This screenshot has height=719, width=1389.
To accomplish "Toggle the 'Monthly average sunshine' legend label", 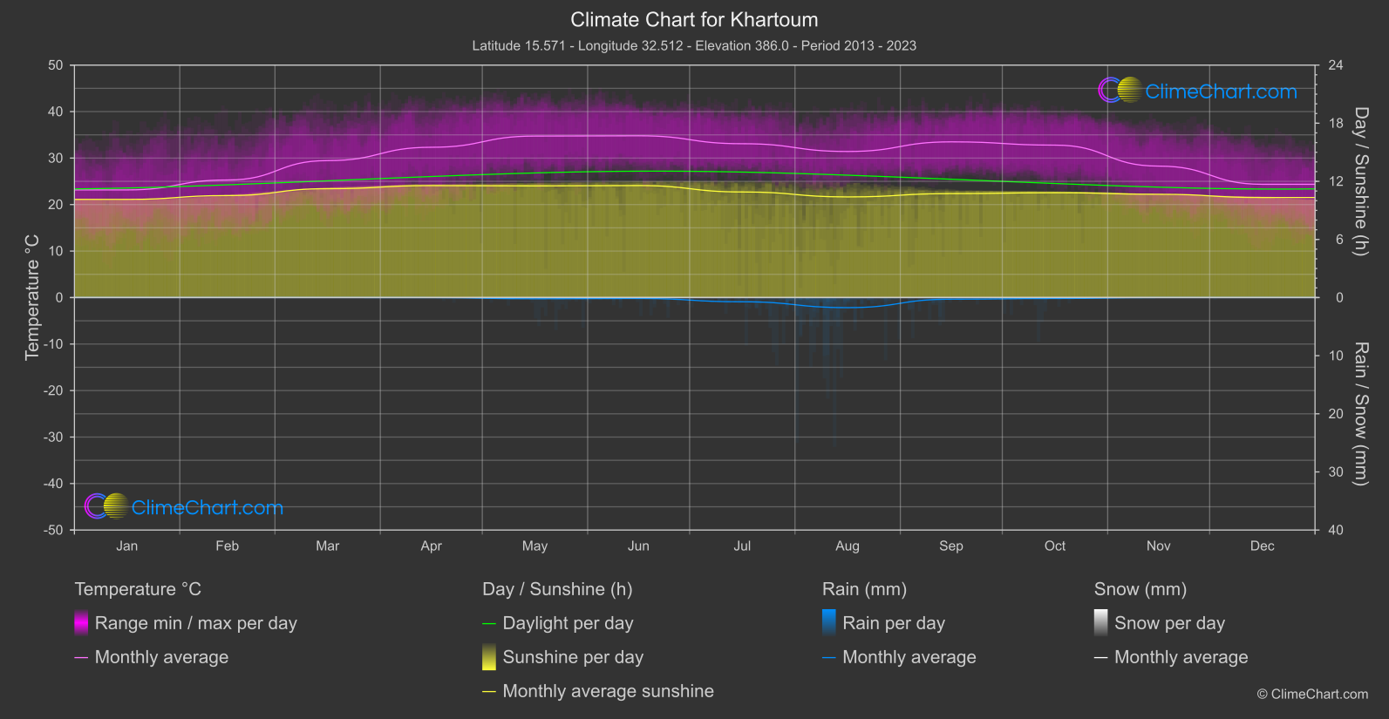I will [609, 691].
